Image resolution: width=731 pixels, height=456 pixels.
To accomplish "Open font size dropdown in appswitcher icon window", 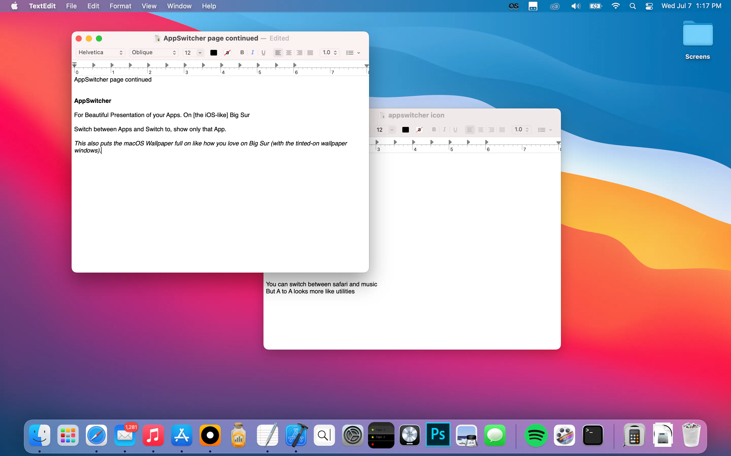I will coord(391,130).
